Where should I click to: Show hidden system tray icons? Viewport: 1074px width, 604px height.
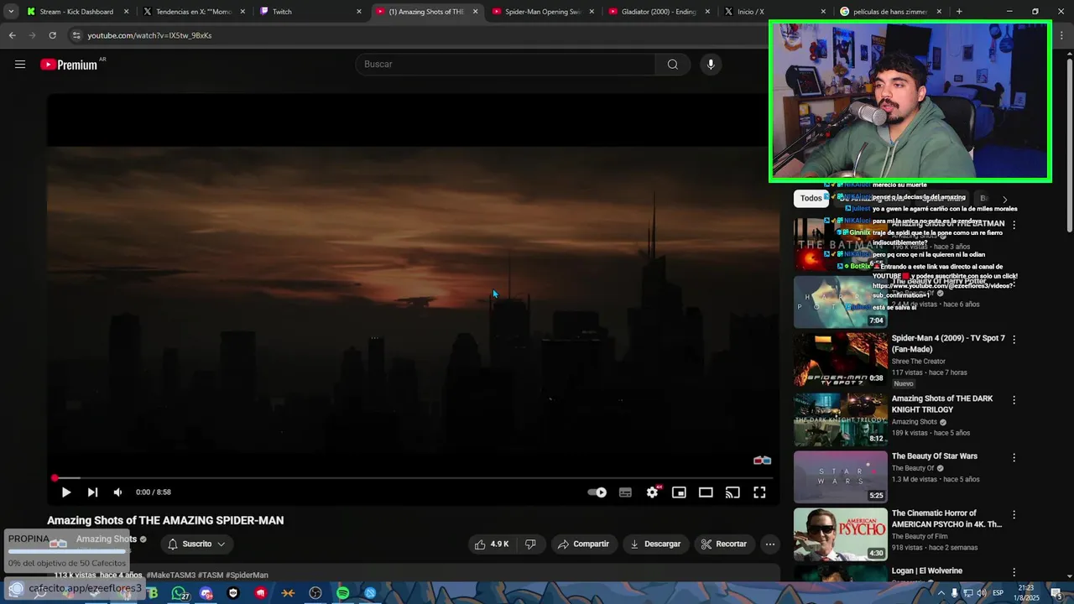coord(941,593)
